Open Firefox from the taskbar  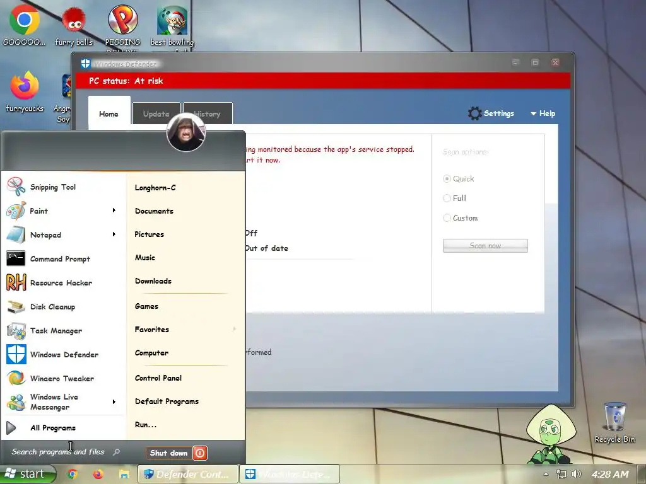coord(98,474)
